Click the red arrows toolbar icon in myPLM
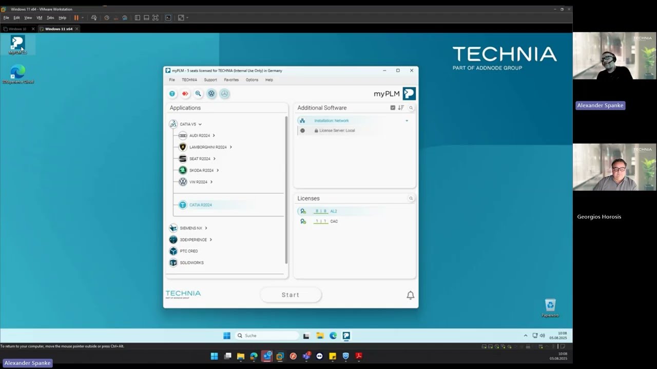Screen dimensions: 657x369 (185, 94)
